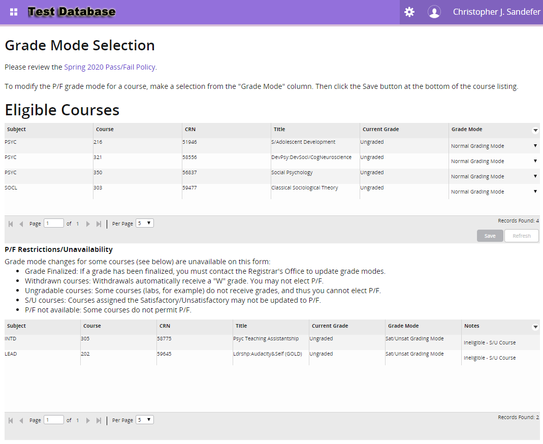This screenshot has height=444, width=543.
Task: Open Per Page selector in restrictions table
Action: (x=144, y=420)
